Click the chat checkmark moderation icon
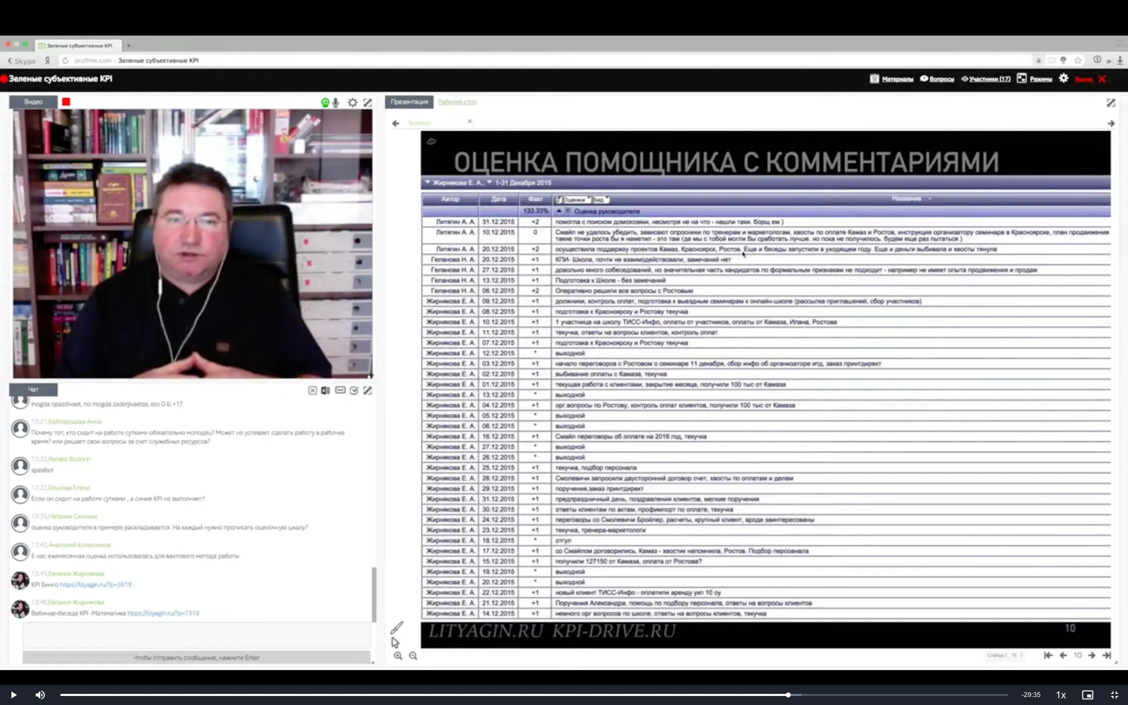The image size is (1128, 705). coord(354,390)
